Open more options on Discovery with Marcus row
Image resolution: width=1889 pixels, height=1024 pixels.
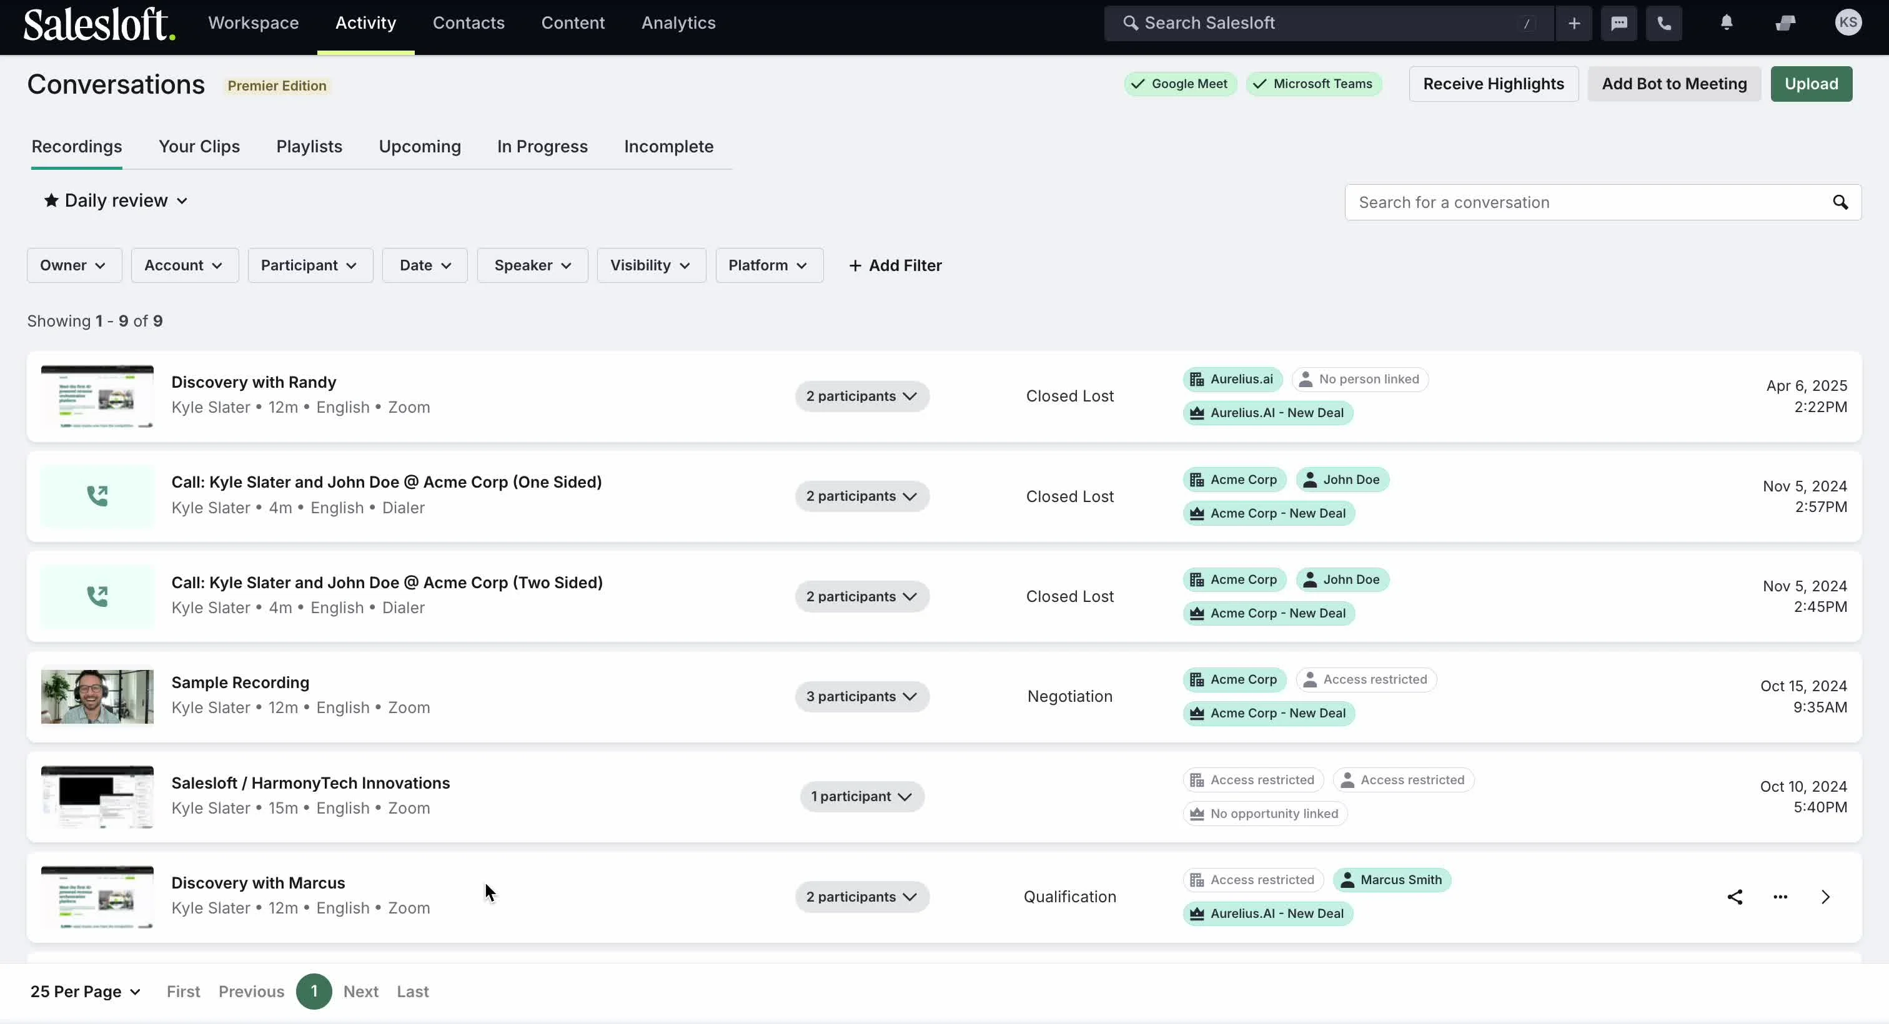point(1780,897)
